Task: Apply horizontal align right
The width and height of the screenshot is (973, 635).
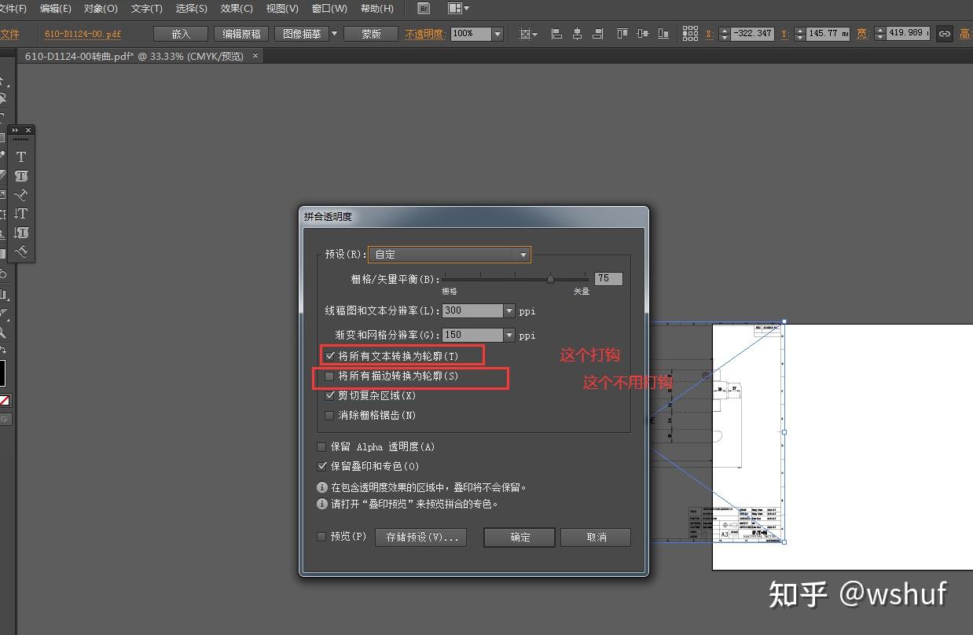Action: [x=598, y=34]
